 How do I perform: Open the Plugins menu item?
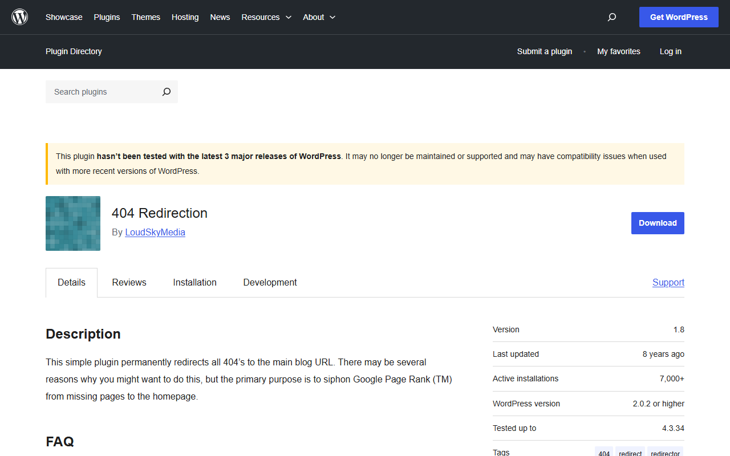[107, 17]
